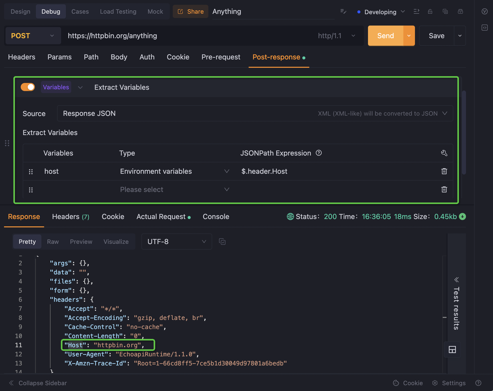Open the Environment variables type dropdown
This screenshot has height=391, width=493.
pos(175,171)
